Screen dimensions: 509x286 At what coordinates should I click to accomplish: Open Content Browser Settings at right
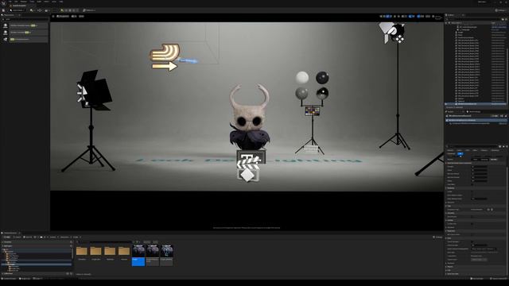[x=438, y=237]
